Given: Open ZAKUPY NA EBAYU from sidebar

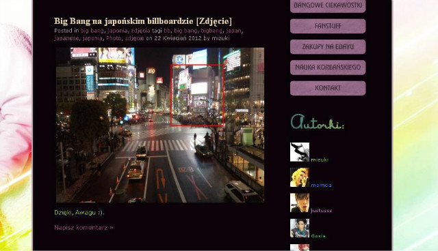Looking at the screenshot, I should click(x=328, y=47).
